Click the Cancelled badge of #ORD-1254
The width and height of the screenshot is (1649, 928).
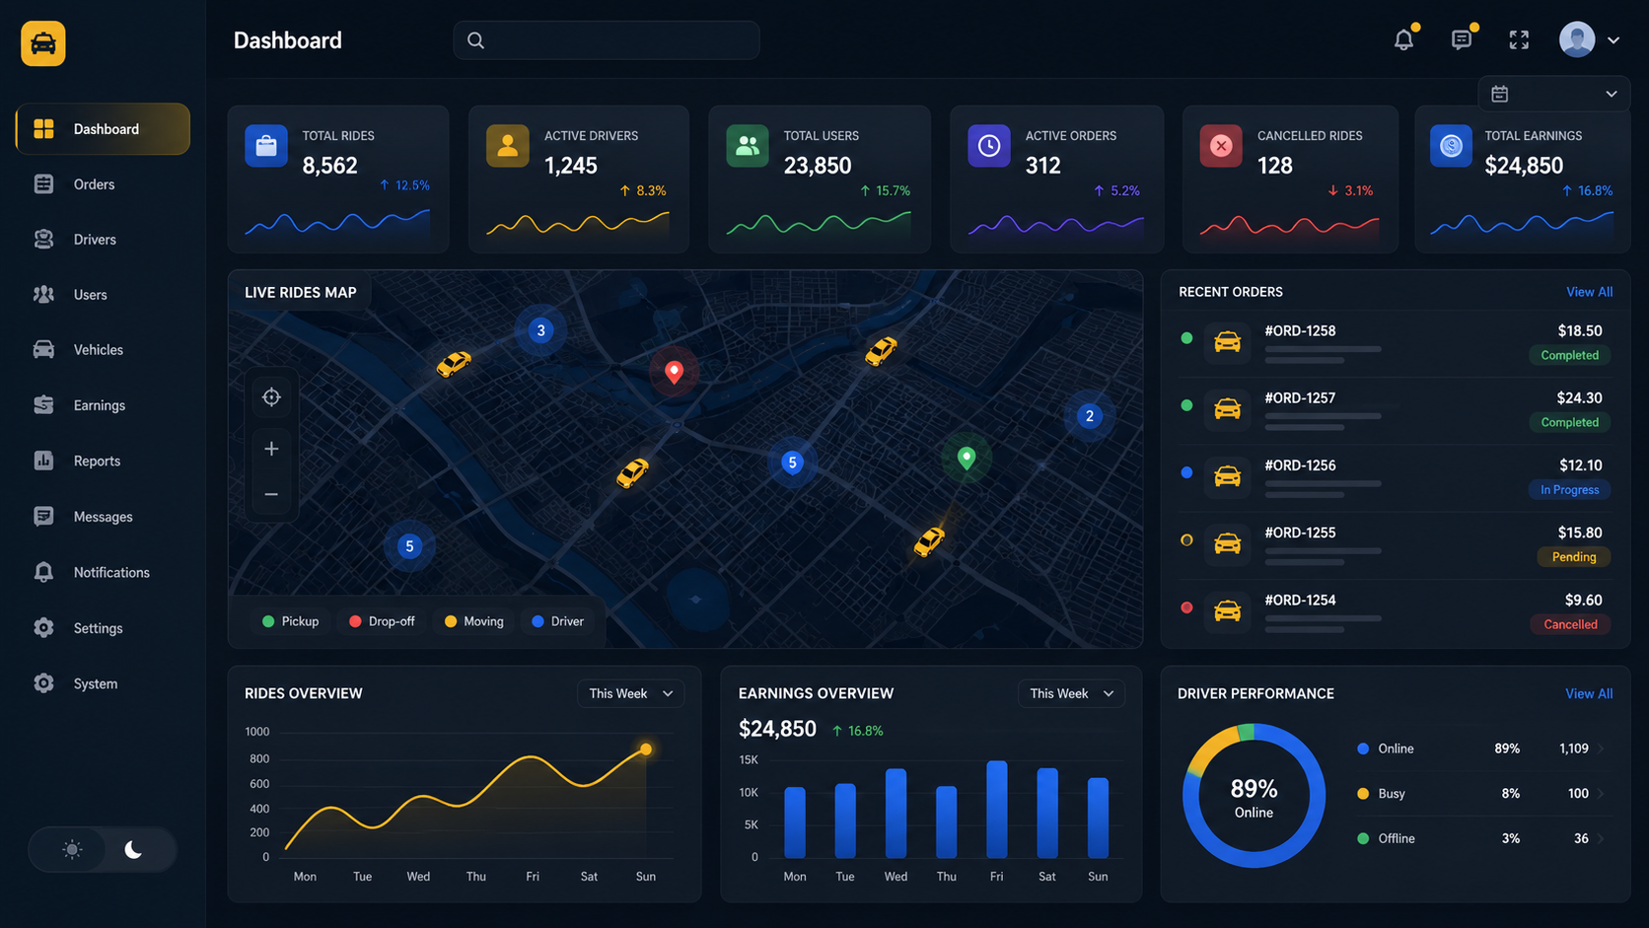coord(1570,624)
